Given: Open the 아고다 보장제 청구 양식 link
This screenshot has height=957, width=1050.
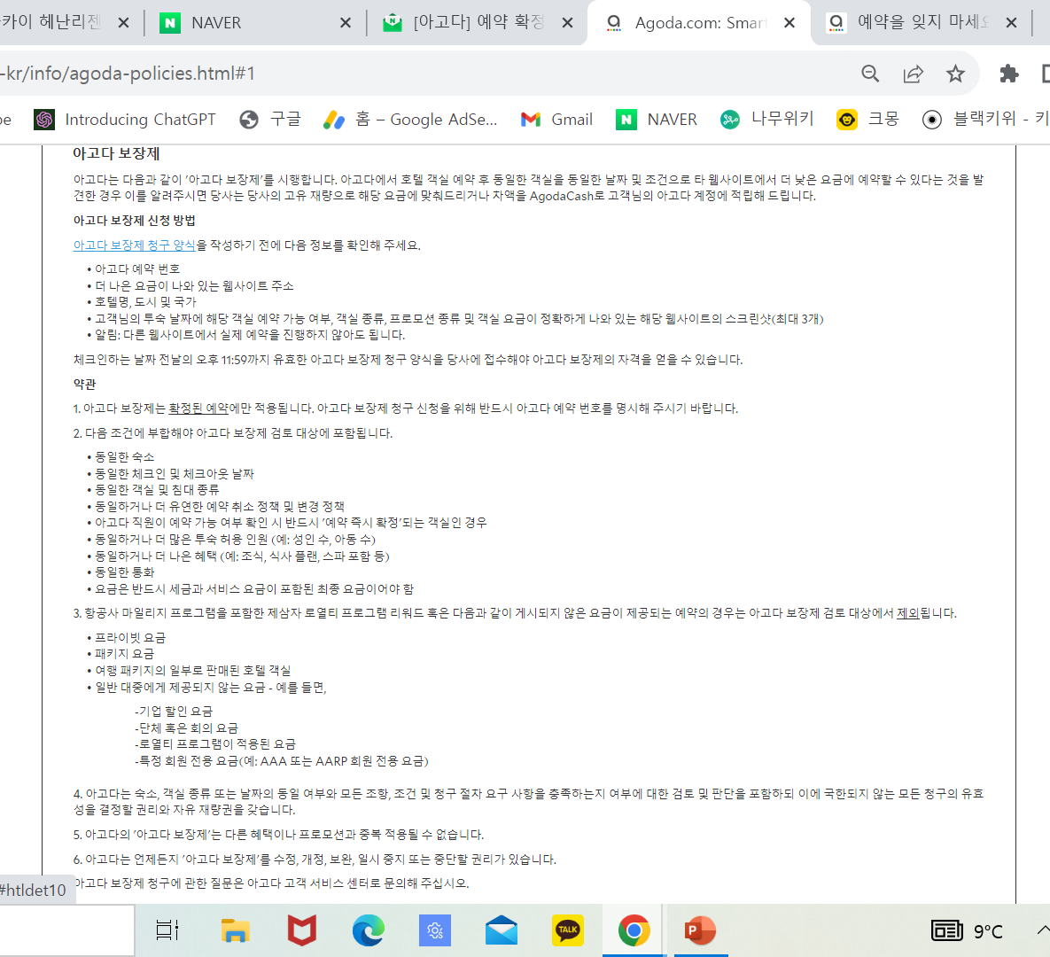Looking at the screenshot, I should click(134, 245).
